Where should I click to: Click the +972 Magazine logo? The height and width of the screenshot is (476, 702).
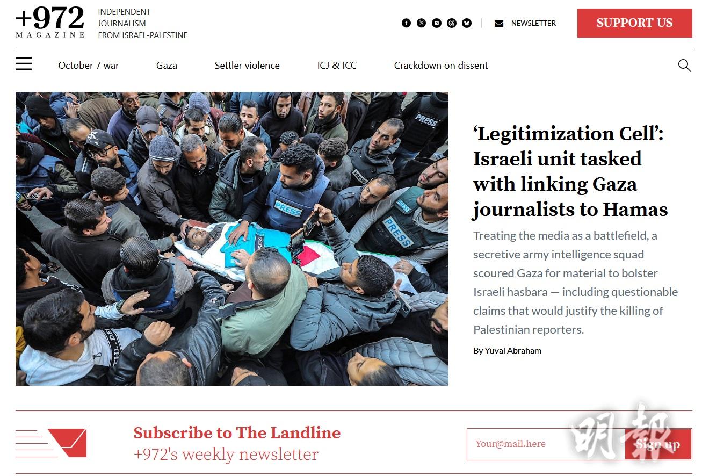(50, 23)
